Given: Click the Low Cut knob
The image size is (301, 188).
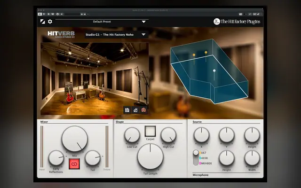Looking at the screenshot, I should 132,135.
